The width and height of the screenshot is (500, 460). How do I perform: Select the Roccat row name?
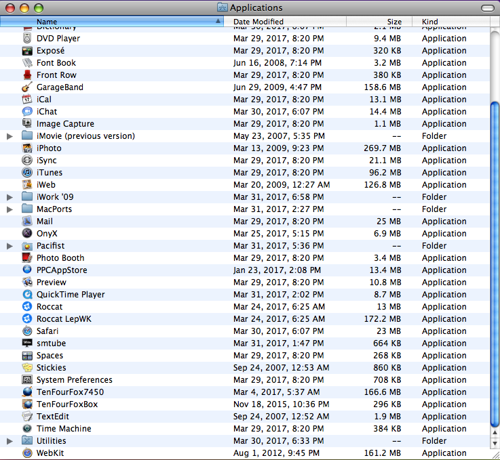[50, 307]
